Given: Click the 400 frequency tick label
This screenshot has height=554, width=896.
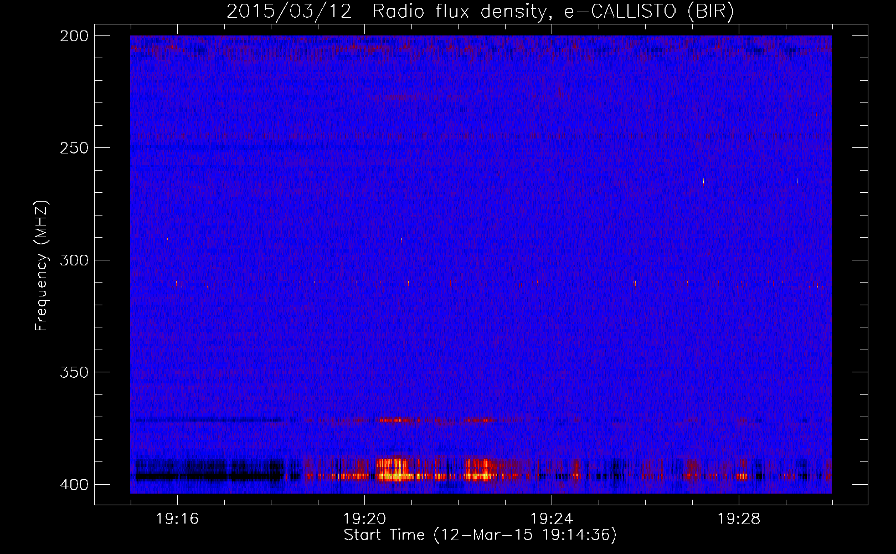Looking at the screenshot, I should 74,484.
